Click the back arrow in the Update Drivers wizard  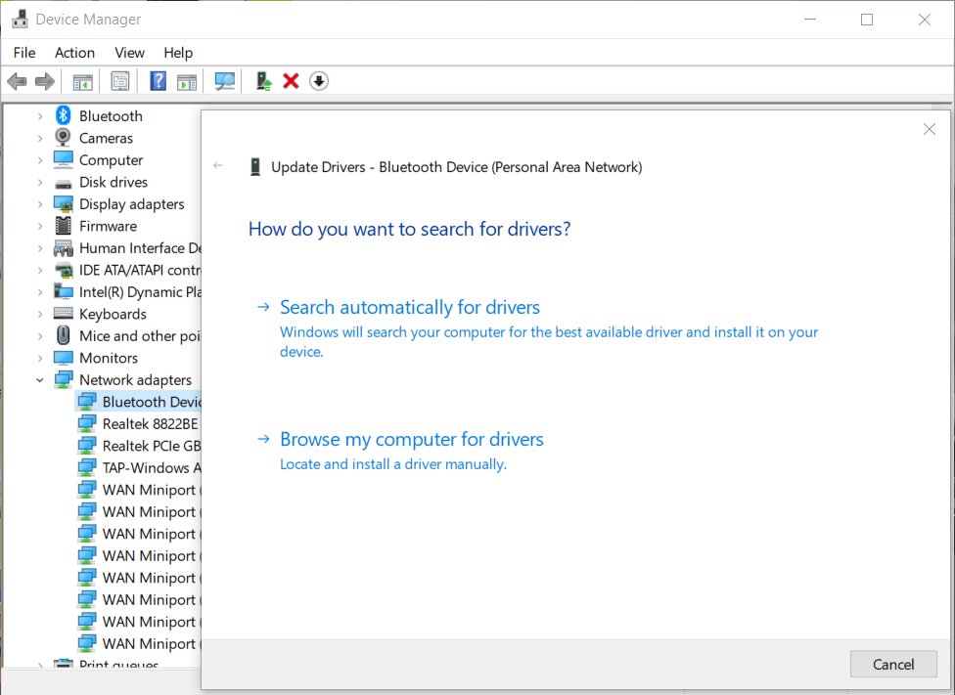pos(217,166)
